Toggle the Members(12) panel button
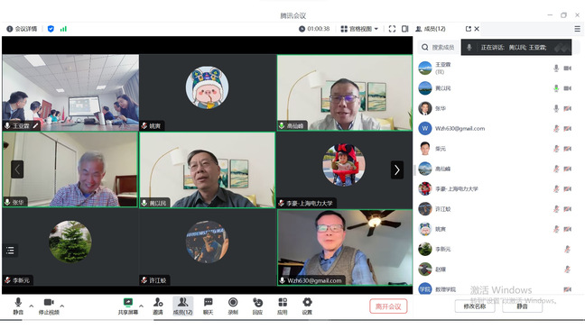This screenshot has height=329, width=585. pos(182,306)
